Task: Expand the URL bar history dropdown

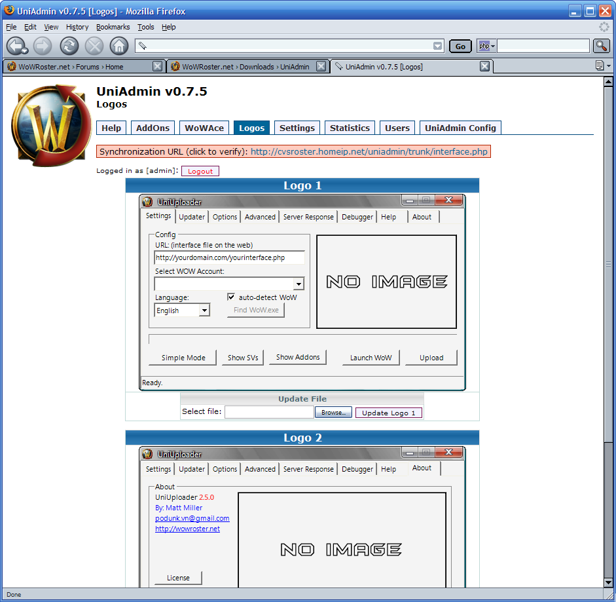Action: point(437,47)
